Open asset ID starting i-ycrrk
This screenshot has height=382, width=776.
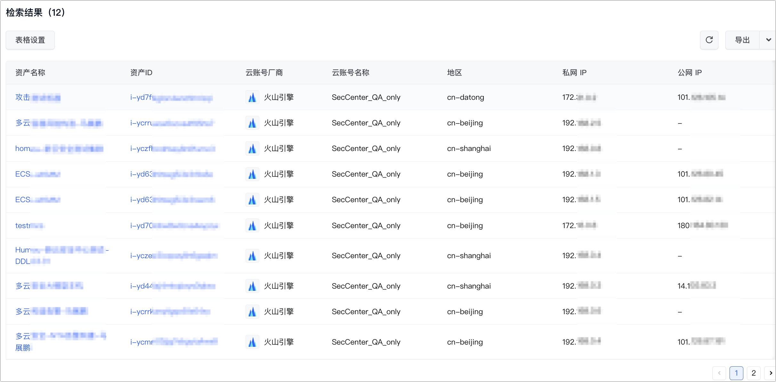coord(170,312)
